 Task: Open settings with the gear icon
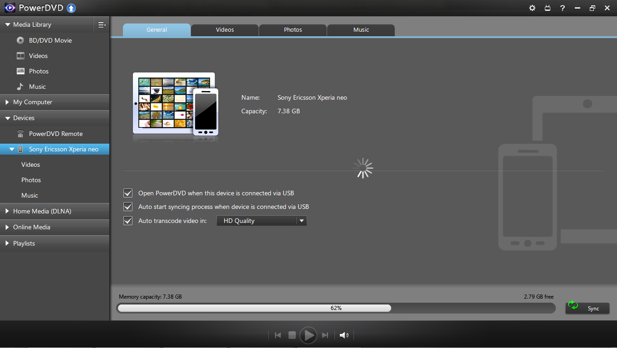click(x=533, y=8)
